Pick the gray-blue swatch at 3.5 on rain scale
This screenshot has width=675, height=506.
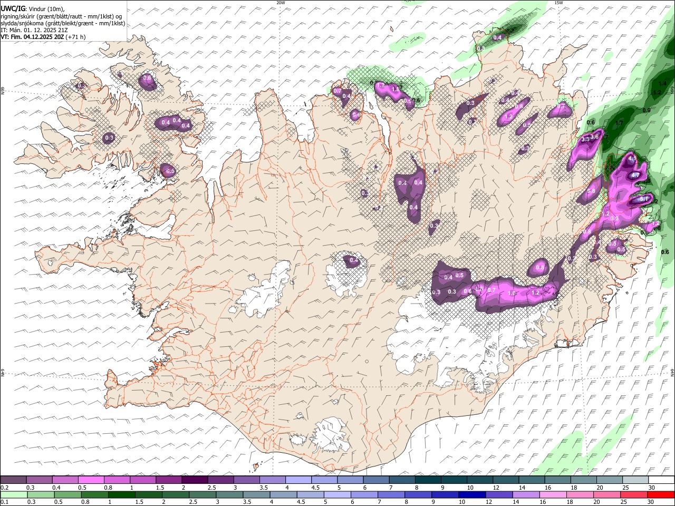click(256, 494)
